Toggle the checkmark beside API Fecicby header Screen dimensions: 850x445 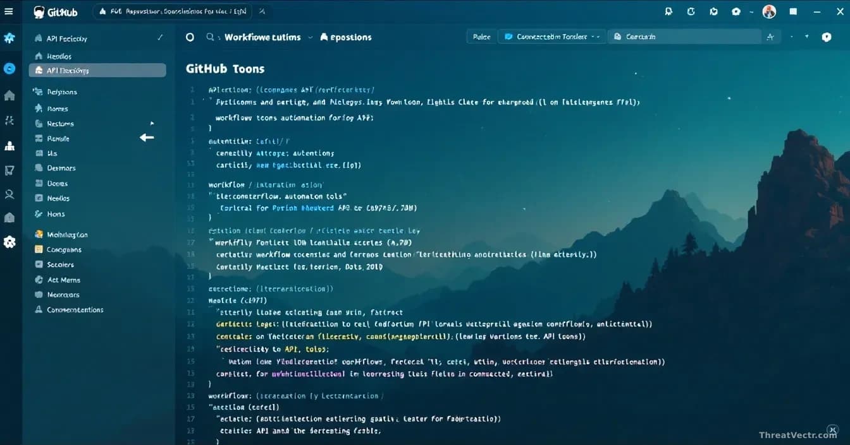pyautogui.click(x=160, y=38)
